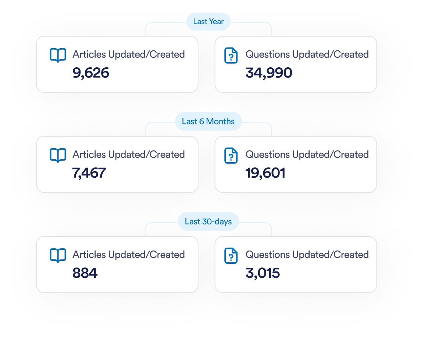Click the 884 articles count
The width and height of the screenshot is (421, 337).
pos(85,273)
